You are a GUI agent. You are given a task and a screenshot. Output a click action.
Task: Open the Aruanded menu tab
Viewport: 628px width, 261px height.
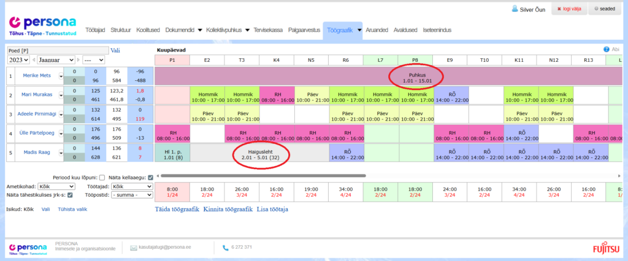[376, 30]
